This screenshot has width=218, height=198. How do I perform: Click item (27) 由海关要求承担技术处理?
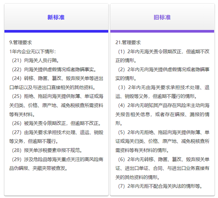(56, 137)
